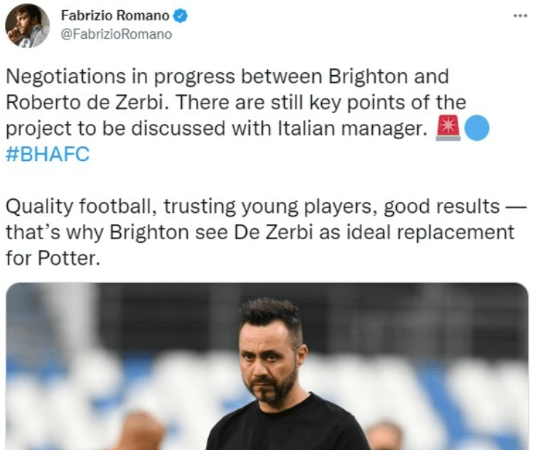The height and width of the screenshot is (450, 533).
Task: Click Fabrizio Romano's profile avatar
Action: 27,26
